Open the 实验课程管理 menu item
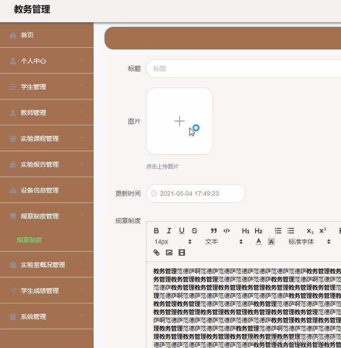The image size is (341, 348). (x=47, y=139)
